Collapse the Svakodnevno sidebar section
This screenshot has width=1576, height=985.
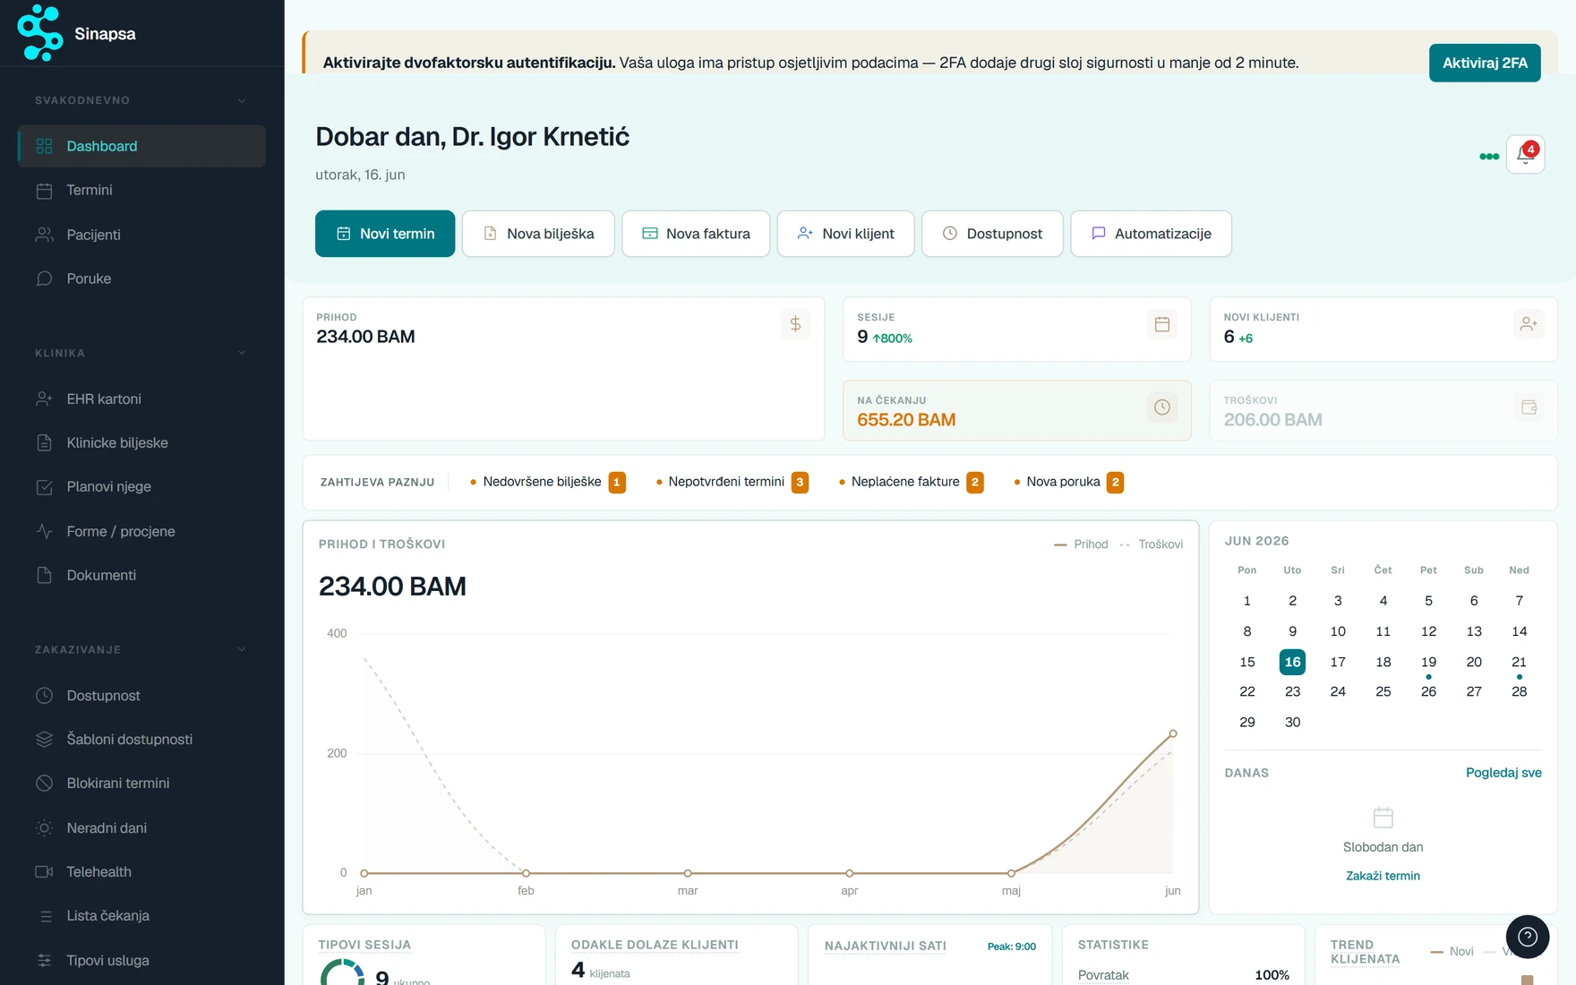[x=242, y=100]
